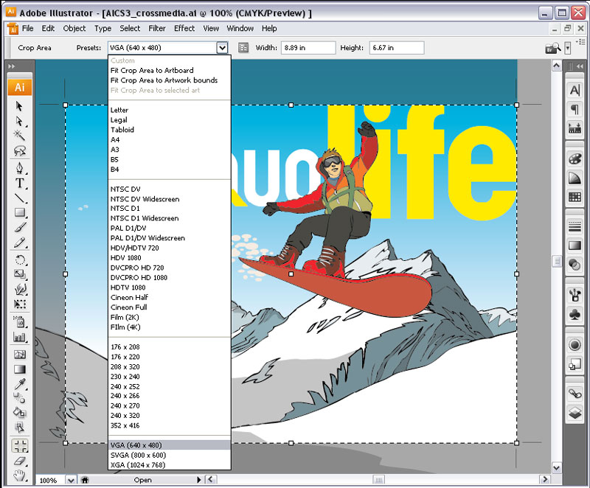Select the Type tool

coord(20,183)
